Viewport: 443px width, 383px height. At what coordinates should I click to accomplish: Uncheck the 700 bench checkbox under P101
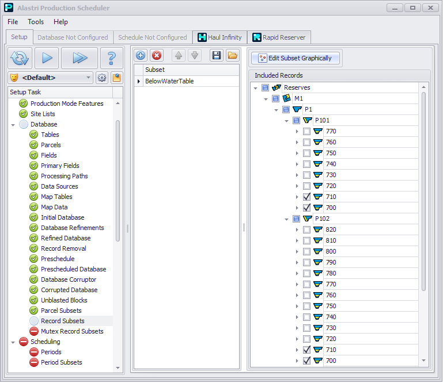click(x=306, y=208)
